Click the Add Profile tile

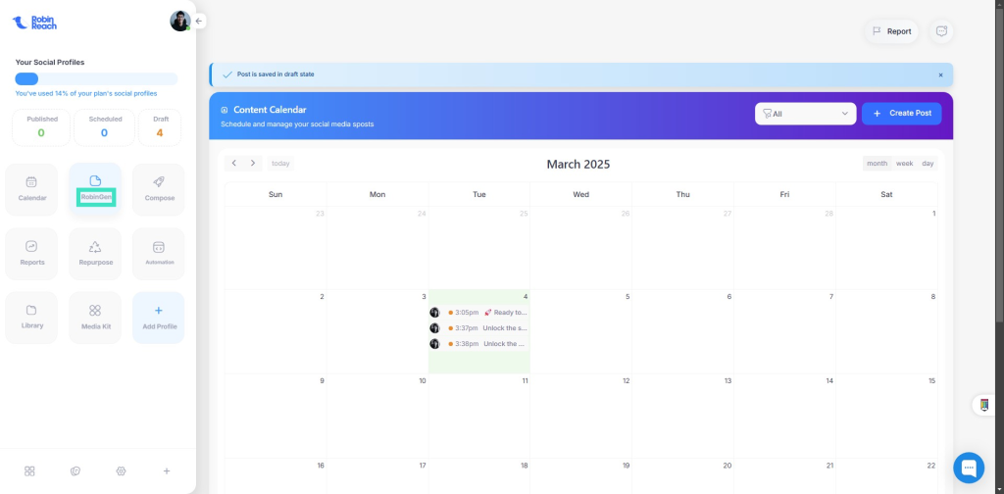159,318
